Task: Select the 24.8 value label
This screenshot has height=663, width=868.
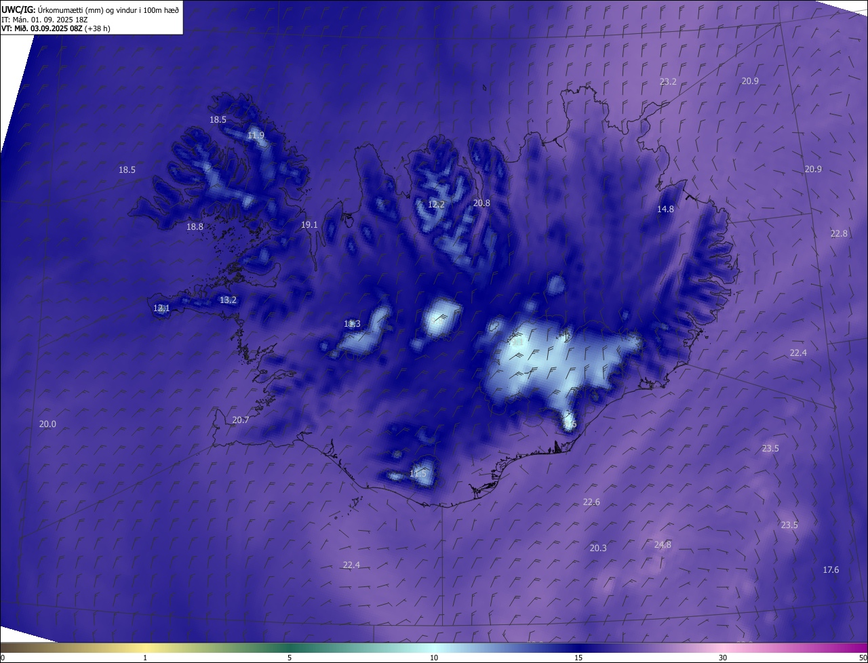Action: [663, 545]
